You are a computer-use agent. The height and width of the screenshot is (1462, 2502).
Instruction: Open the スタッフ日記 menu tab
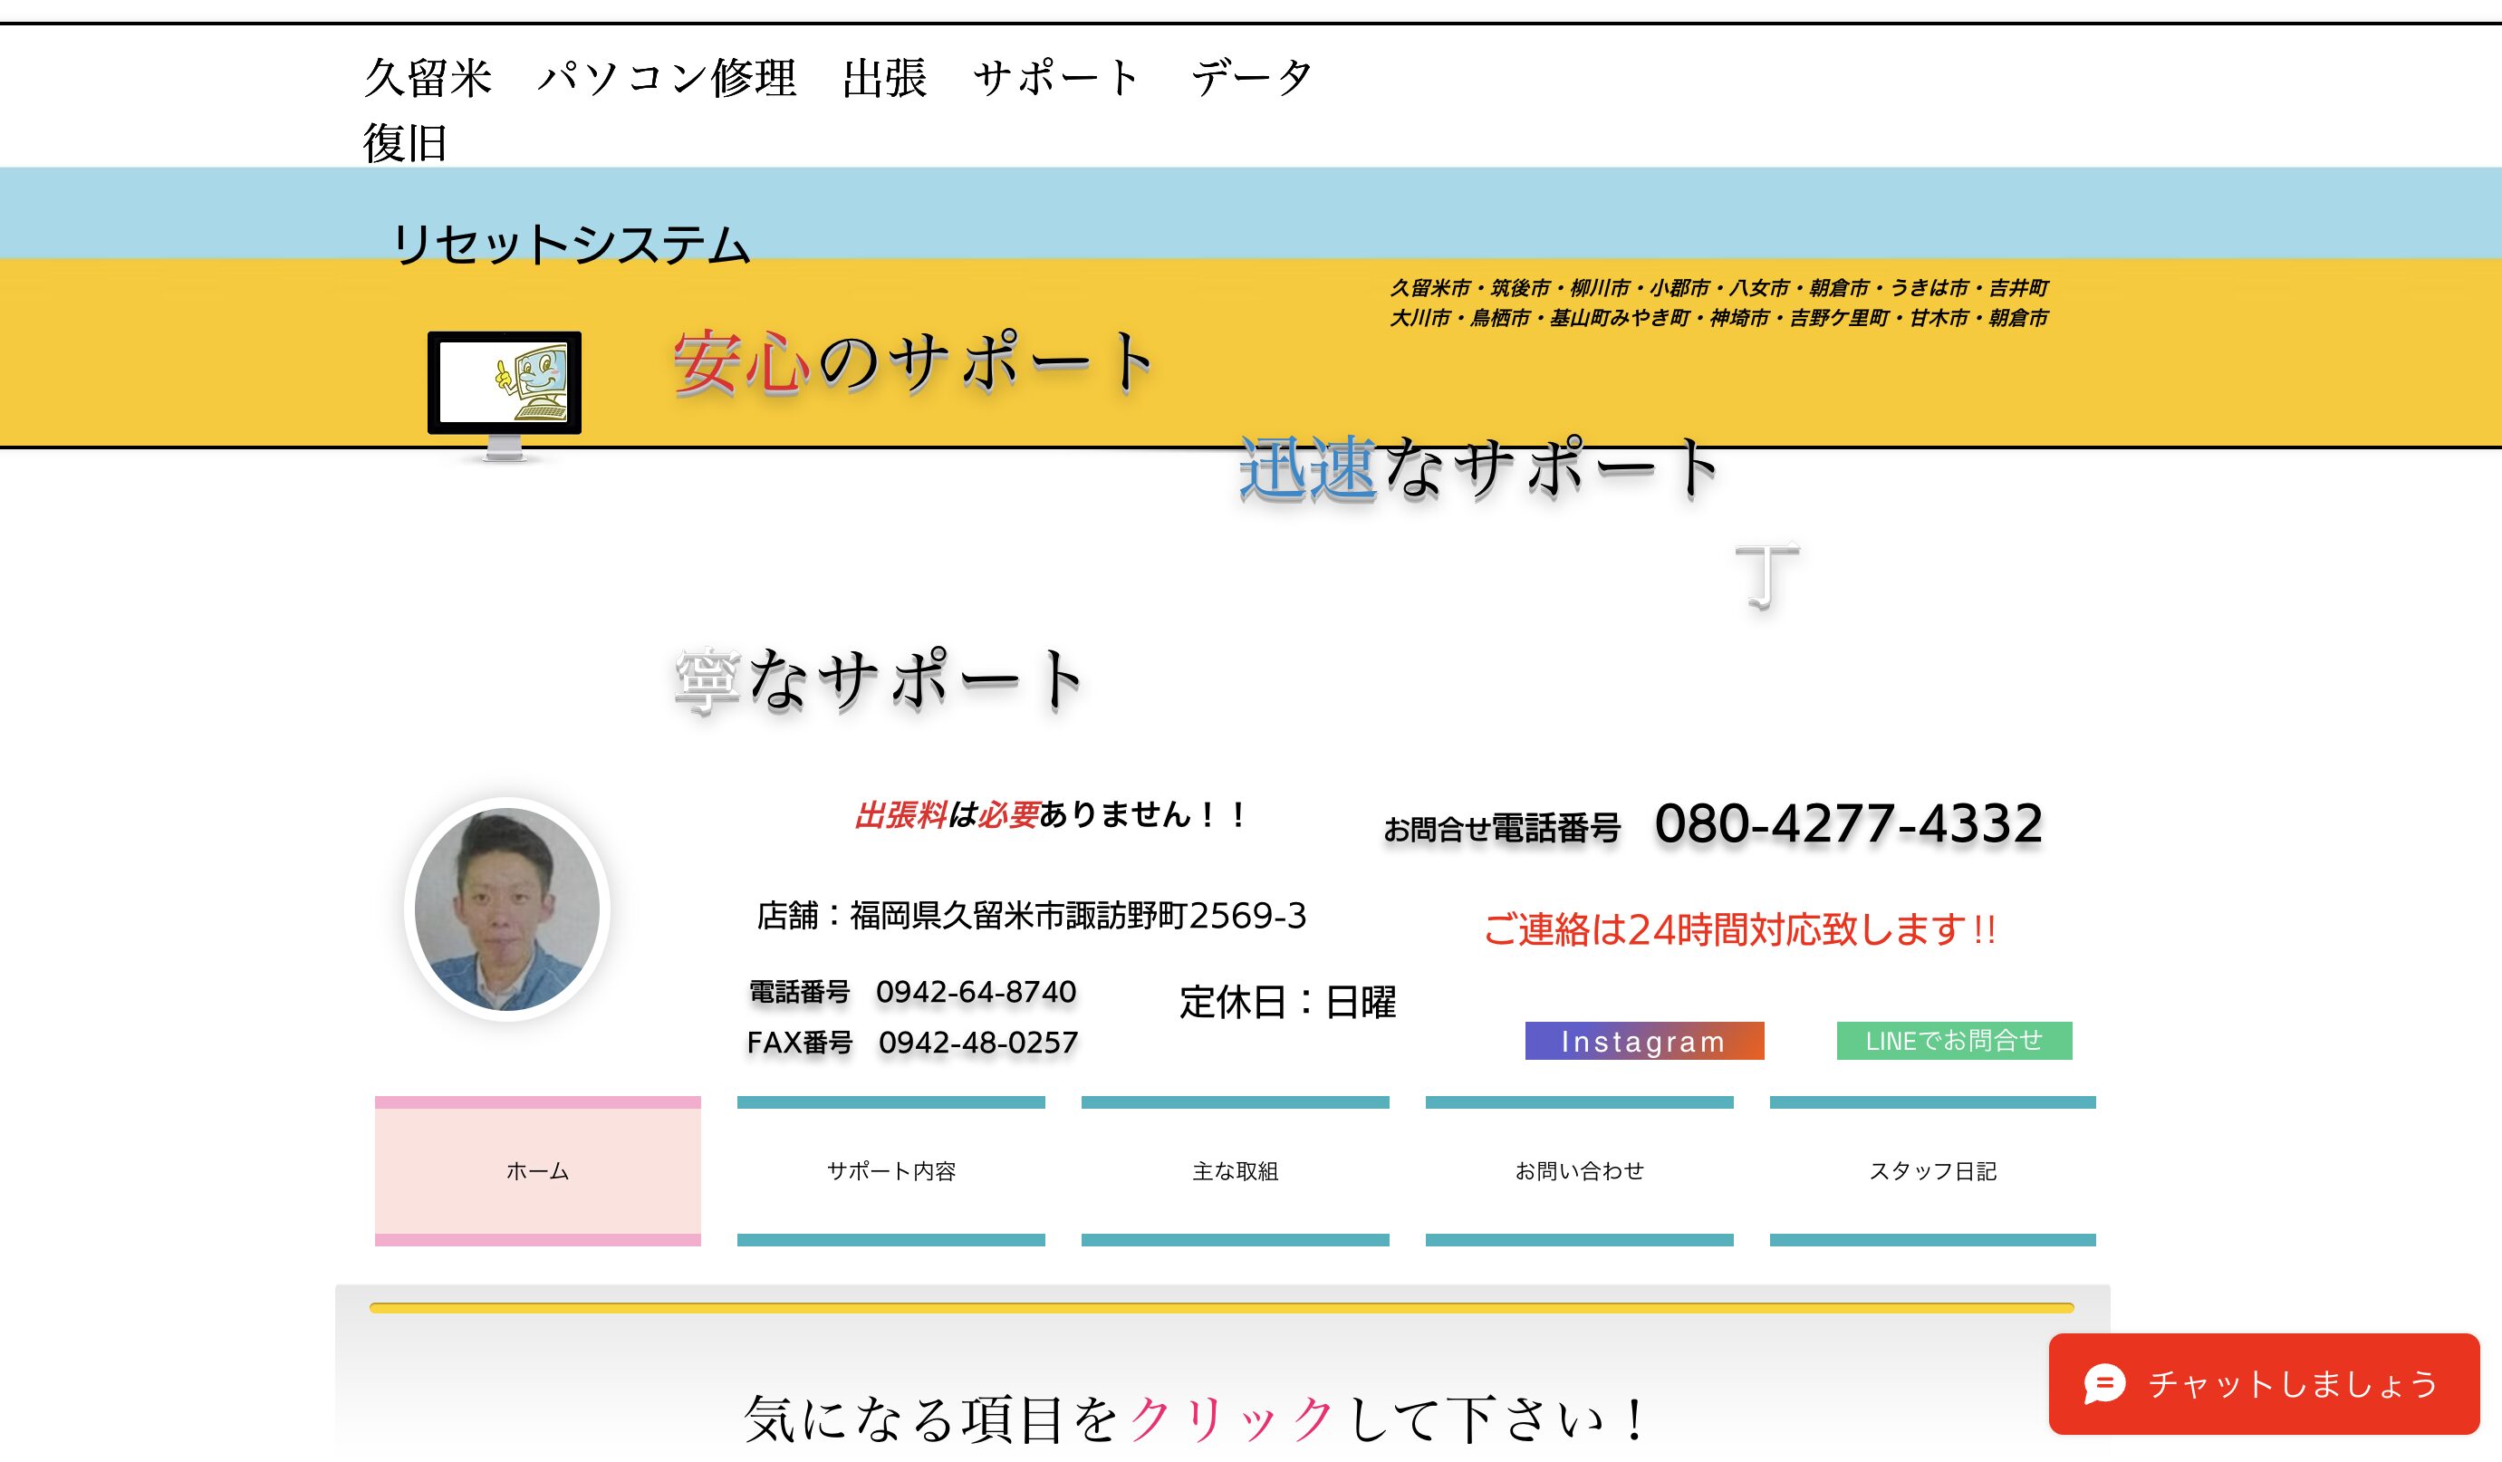pos(1932,1170)
